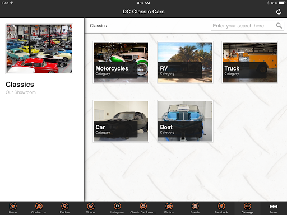Screen dimensions: 287x215
Task: Open the Truck category tile
Action: 249,62
